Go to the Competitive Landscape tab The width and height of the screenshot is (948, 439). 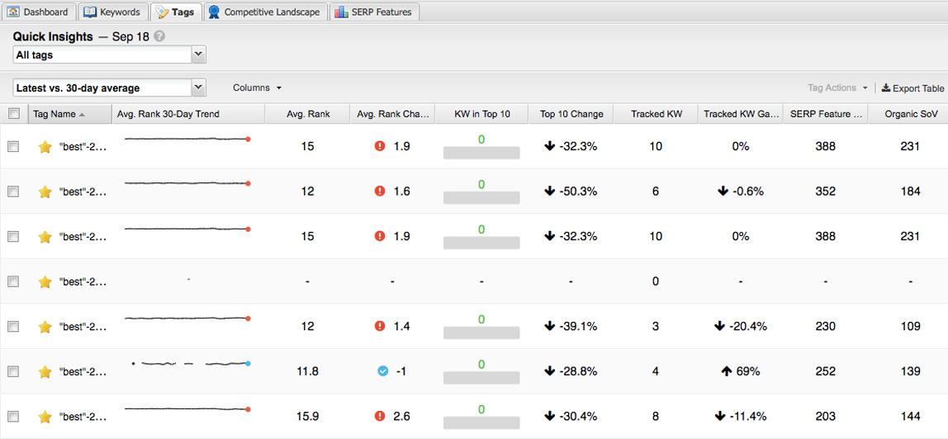pos(265,12)
